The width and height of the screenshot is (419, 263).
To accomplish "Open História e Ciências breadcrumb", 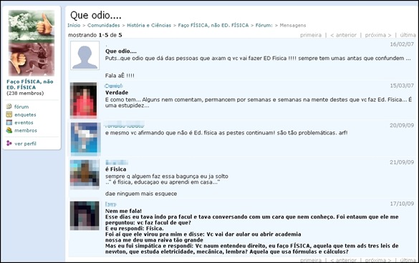I will tap(149, 25).
